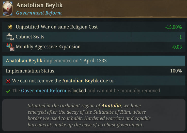Click the Implementation Status label
187x133 pixels.
click(30, 71)
